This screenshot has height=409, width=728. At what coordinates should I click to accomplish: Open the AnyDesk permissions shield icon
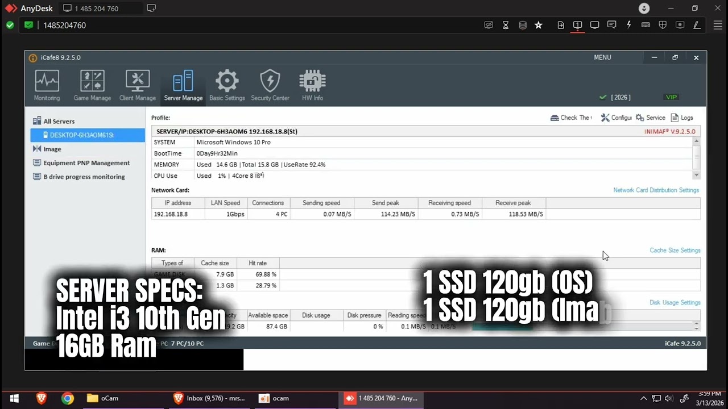663,25
